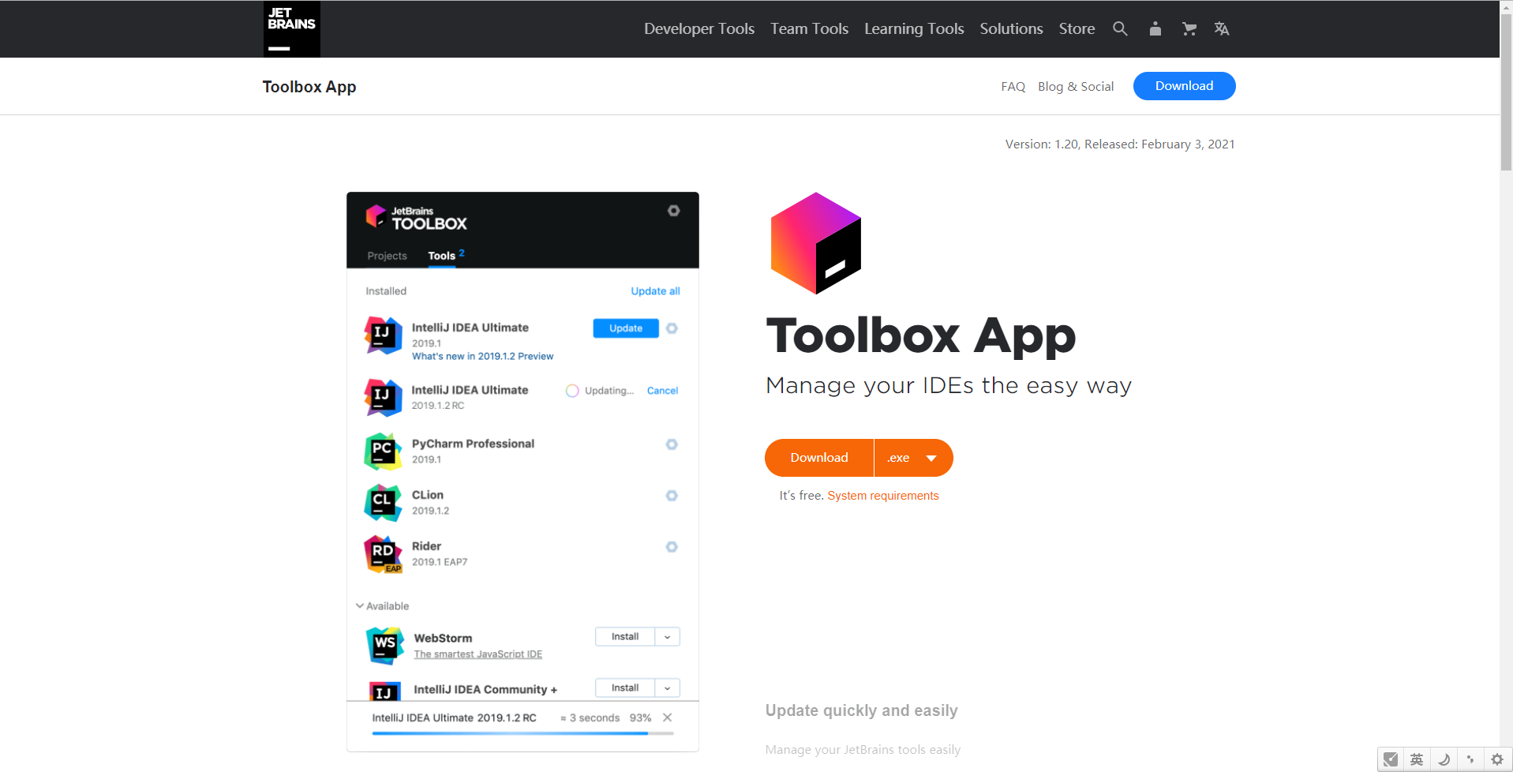Screen dimensions: 1513x772
Task: Click the download progress bar
Action: pos(522,733)
